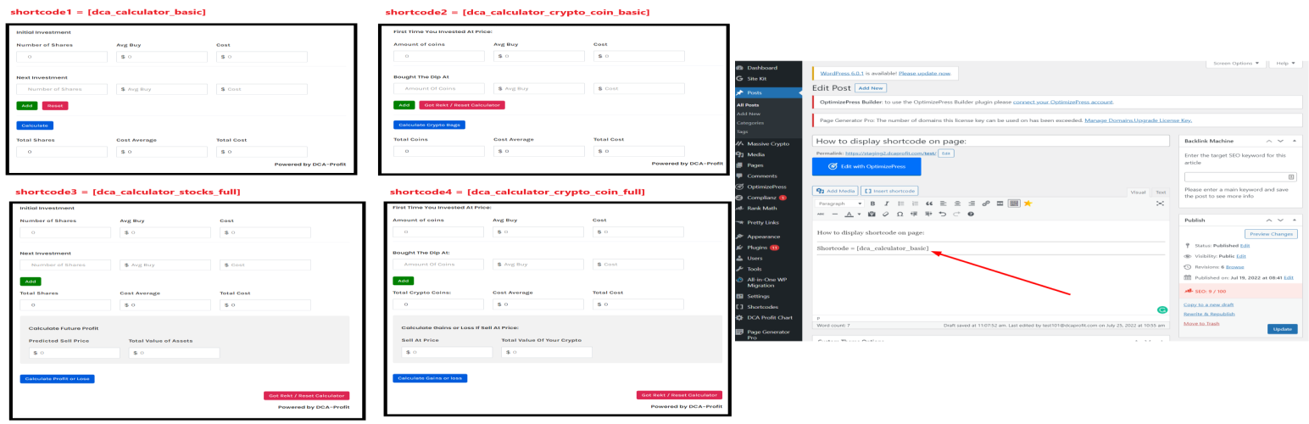
Task: Open Dashboard in the WordPress sidebar
Action: point(761,67)
